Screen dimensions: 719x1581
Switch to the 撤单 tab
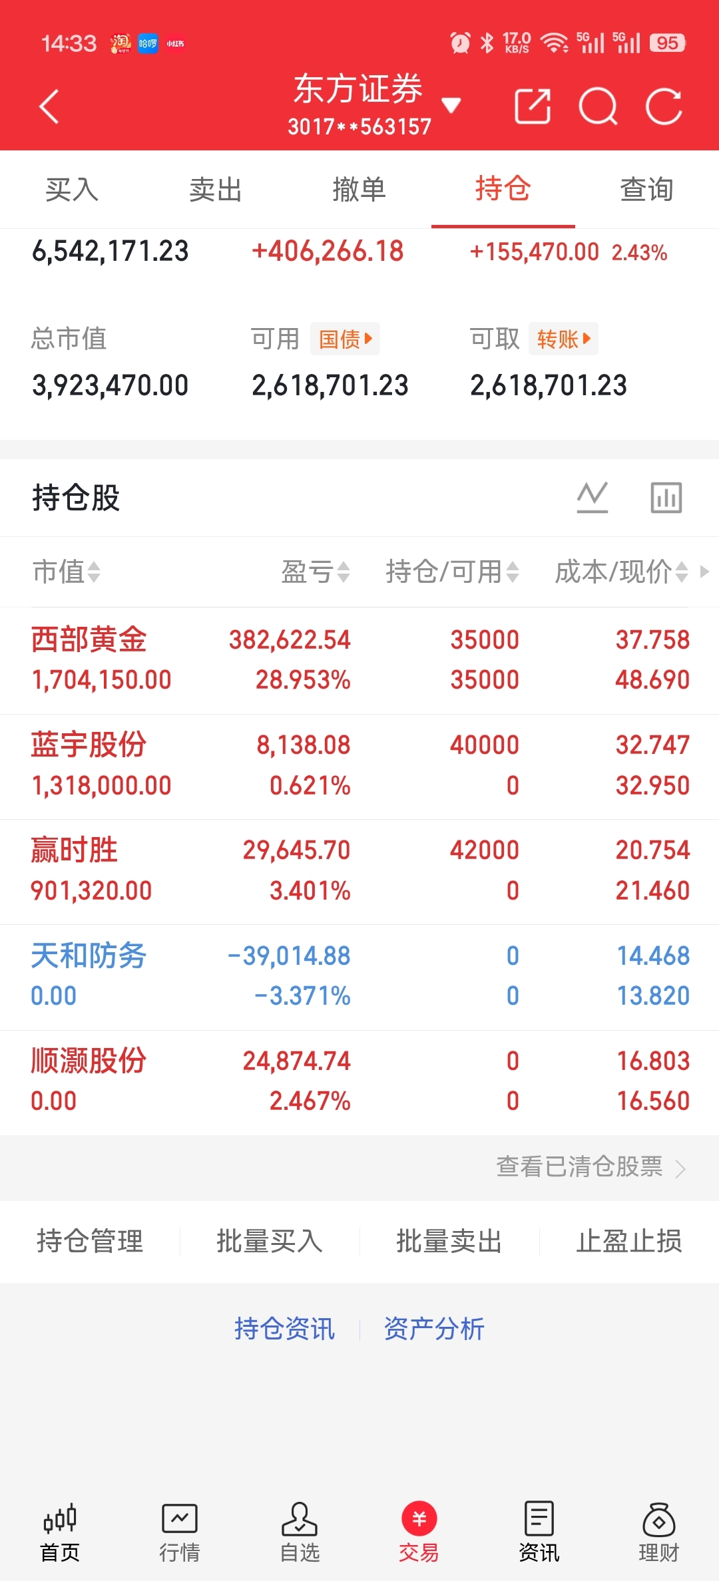coord(359,190)
